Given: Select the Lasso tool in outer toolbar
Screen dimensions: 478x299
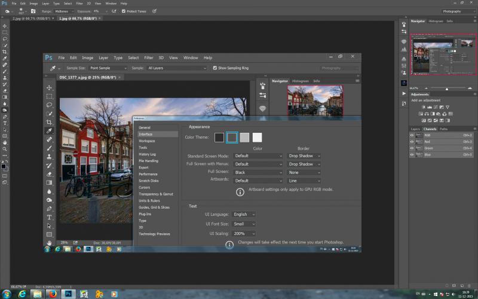Looking at the screenshot, I should pos(5,39).
